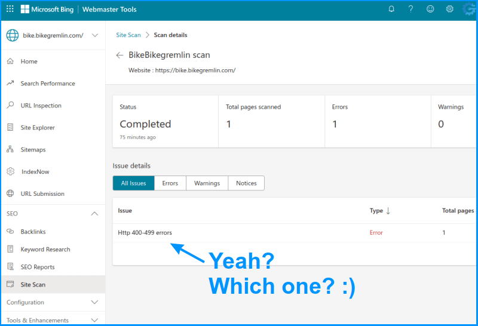Open the settings gear icon
478x326 pixels.
(450, 9)
